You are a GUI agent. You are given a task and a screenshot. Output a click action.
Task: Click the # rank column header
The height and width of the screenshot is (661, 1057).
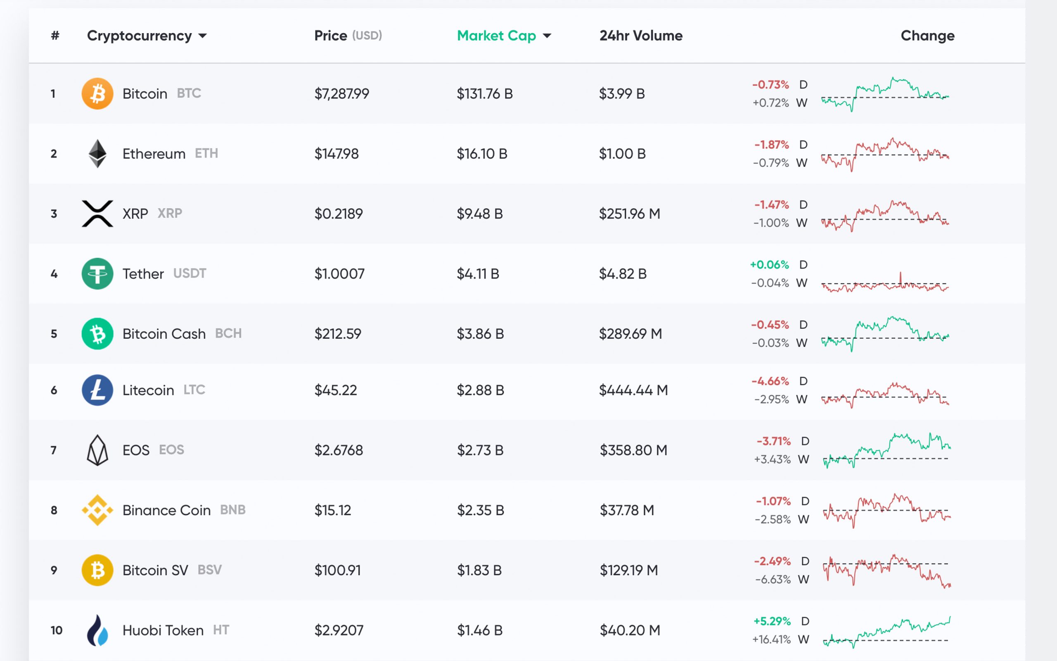pyautogui.click(x=55, y=36)
